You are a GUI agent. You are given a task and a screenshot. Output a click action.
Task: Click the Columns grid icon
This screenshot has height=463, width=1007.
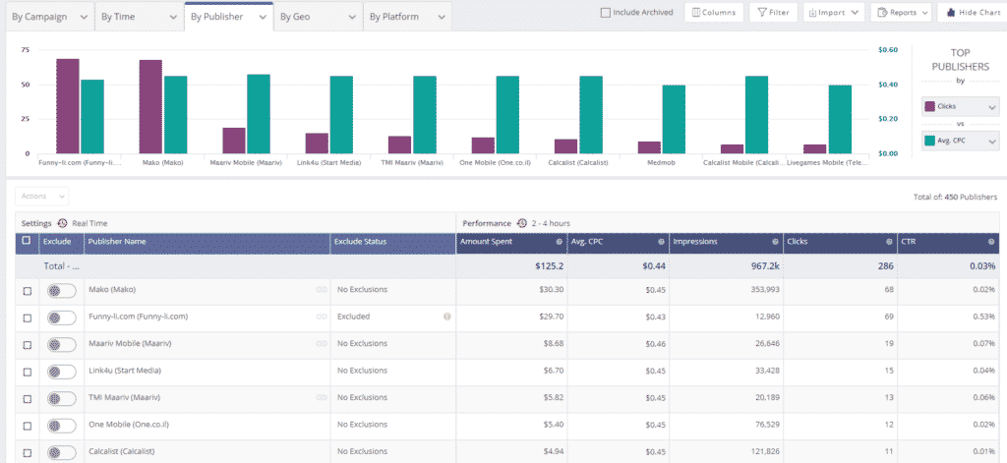click(x=696, y=12)
